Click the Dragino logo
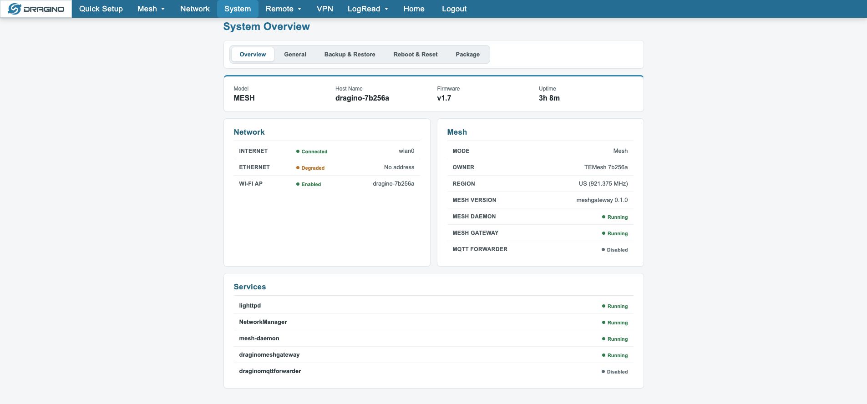 36,9
